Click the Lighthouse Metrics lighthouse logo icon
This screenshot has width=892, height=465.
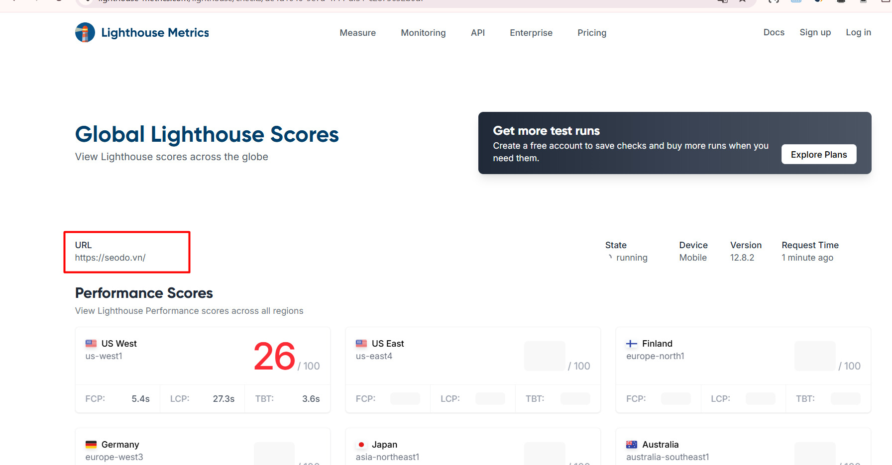(x=85, y=32)
